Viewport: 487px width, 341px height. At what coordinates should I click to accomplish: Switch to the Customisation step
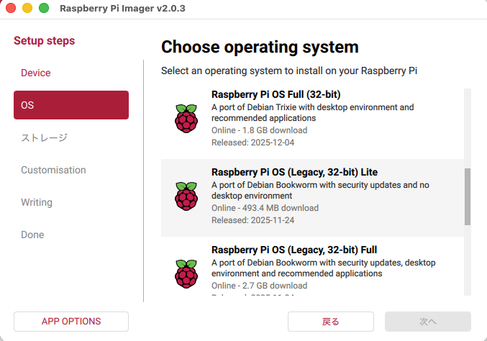(x=53, y=170)
